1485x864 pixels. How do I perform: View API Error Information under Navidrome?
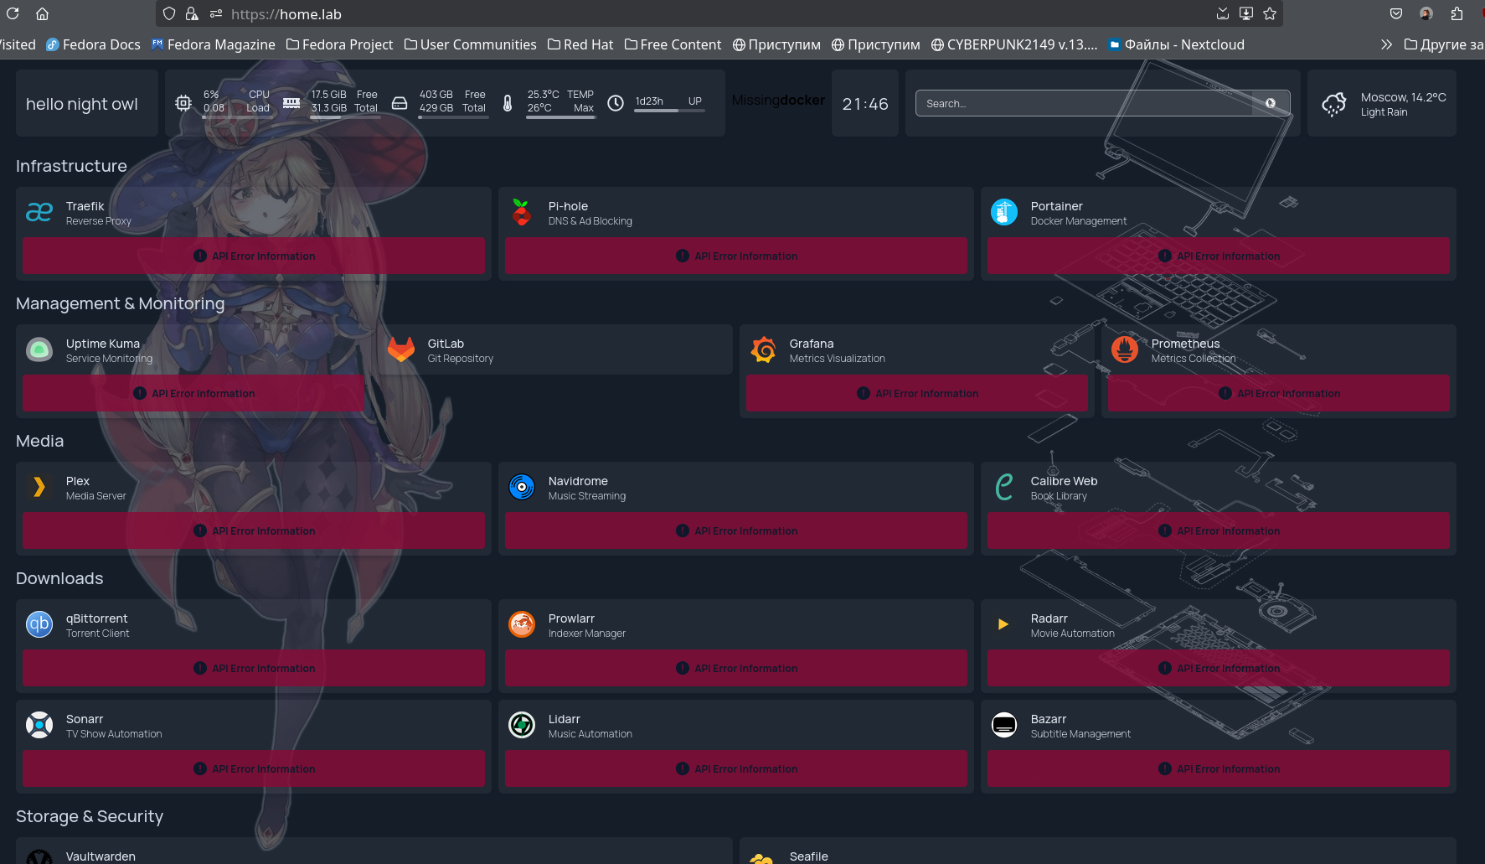[x=736, y=530]
